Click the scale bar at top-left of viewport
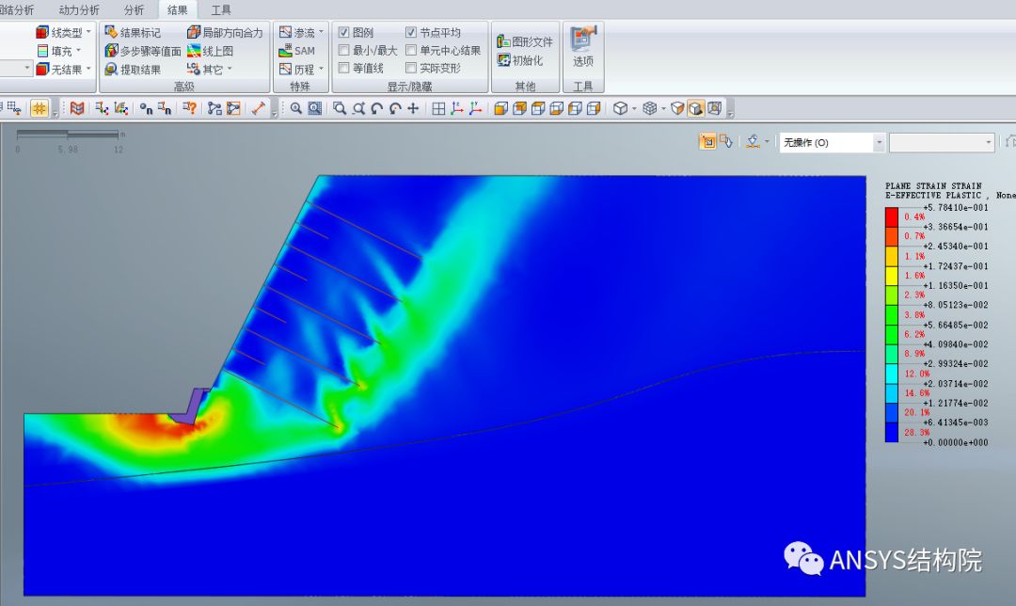Viewport: 1016px width, 606px height. pyautogui.click(x=68, y=135)
